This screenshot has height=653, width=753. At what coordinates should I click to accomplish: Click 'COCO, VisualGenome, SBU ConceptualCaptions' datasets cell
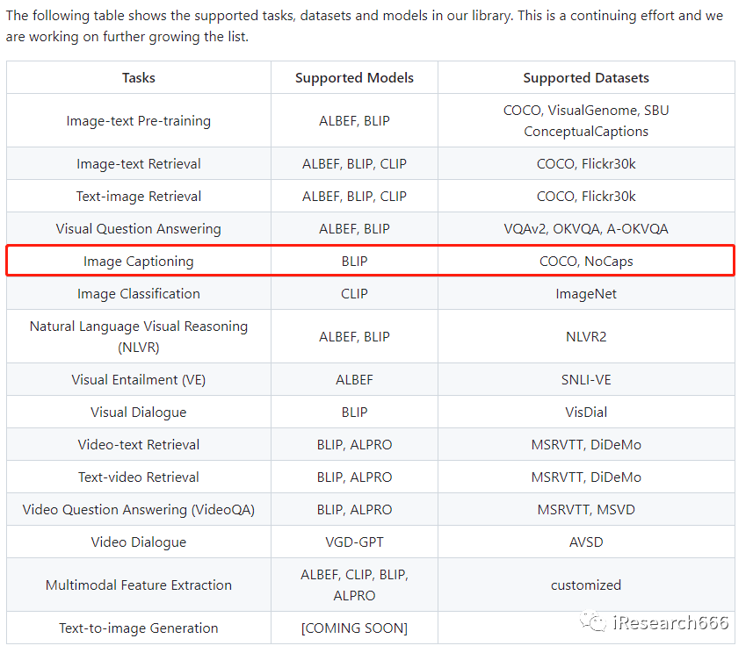586,120
